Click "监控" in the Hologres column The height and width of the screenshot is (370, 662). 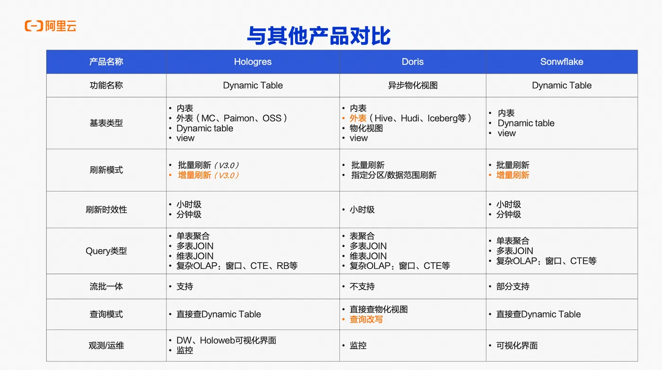pos(184,351)
